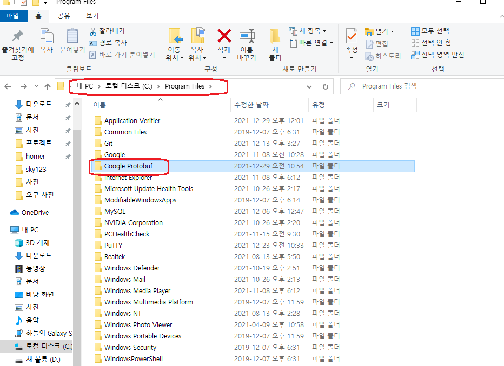
Task: Click the Cut scissors icon
Action: tap(93, 31)
